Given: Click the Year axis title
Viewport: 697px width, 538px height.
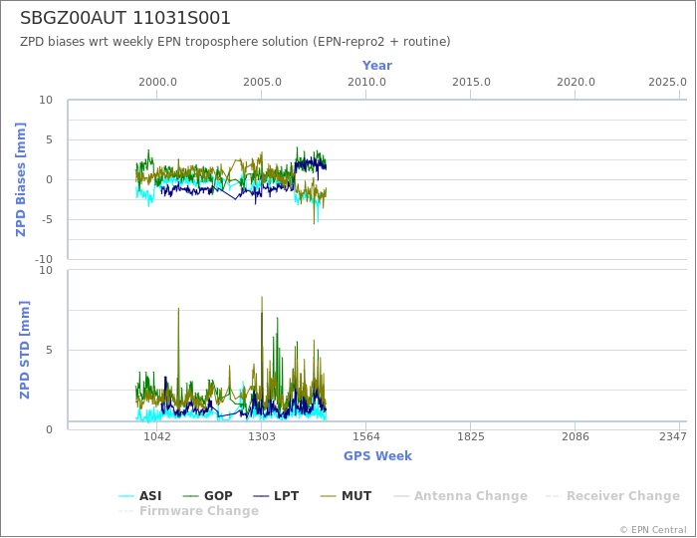Looking at the screenshot, I should tap(377, 66).
